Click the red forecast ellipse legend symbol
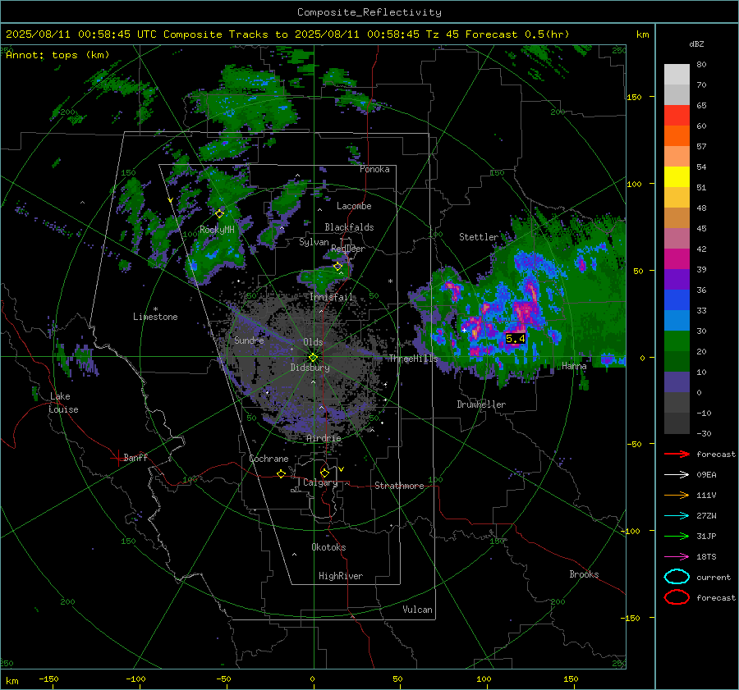 (x=677, y=597)
